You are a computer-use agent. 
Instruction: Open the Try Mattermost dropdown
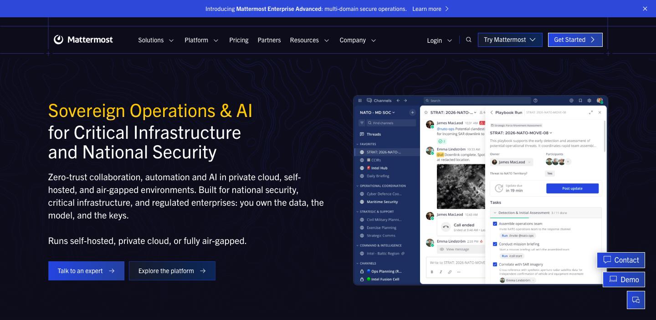[510, 40]
